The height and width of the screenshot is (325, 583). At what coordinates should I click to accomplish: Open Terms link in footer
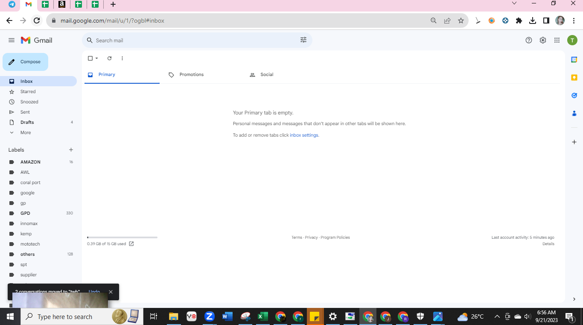point(297,237)
